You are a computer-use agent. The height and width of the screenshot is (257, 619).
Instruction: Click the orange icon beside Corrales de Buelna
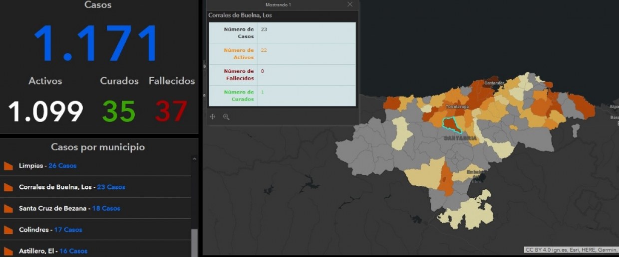8,187
